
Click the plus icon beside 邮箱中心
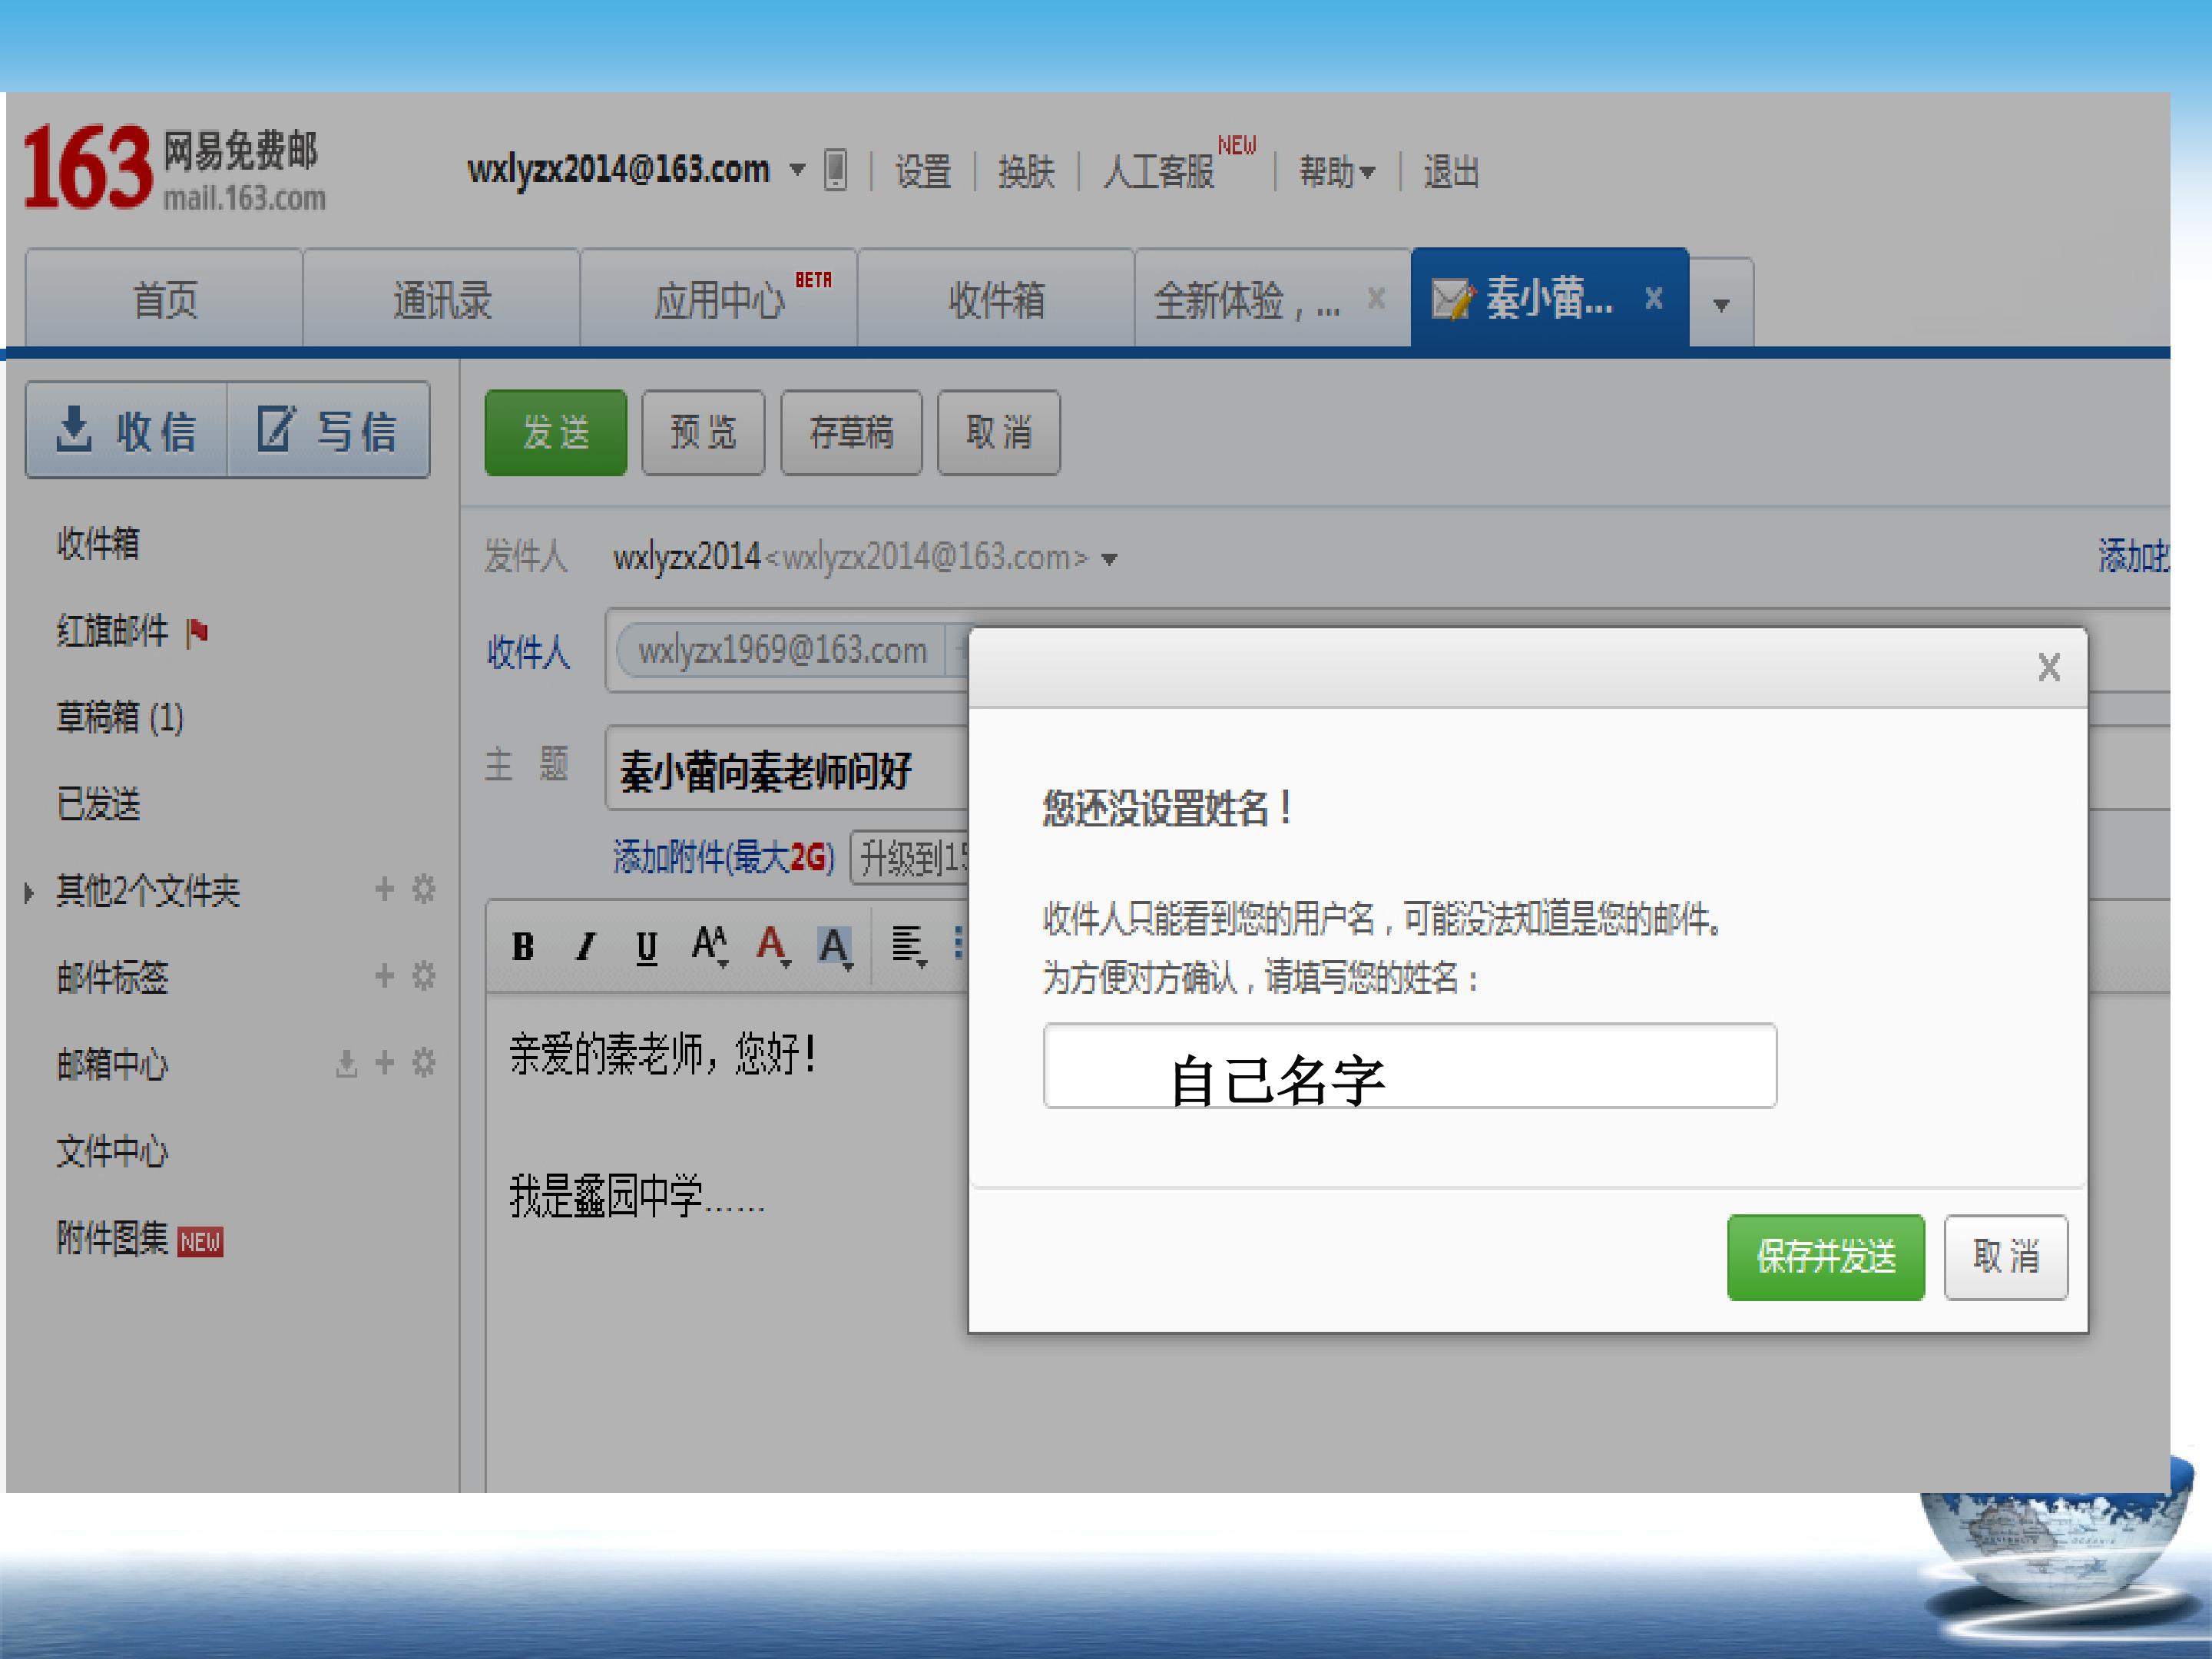pos(385,1062)
